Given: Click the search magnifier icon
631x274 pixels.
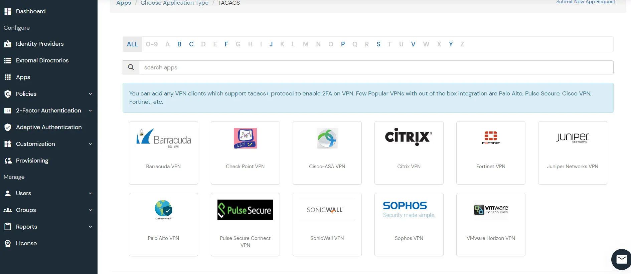Looking at the screenshot, I should 131,67.
